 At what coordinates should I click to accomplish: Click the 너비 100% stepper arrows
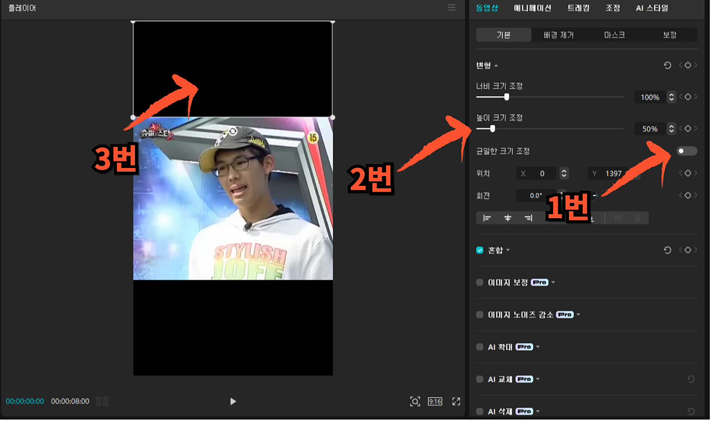click(671, 97)
